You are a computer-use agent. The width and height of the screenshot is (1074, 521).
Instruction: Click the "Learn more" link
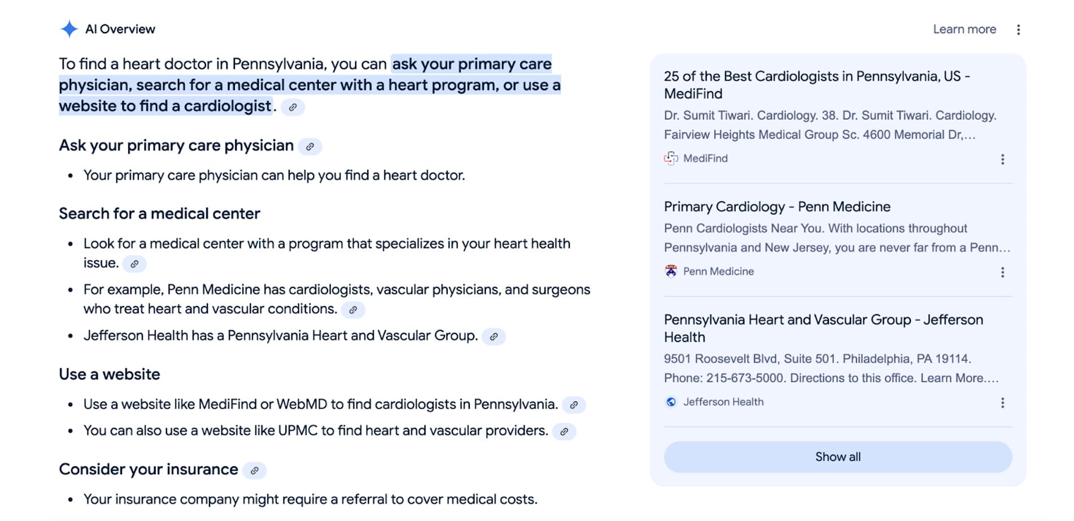[x=964, y=29]
